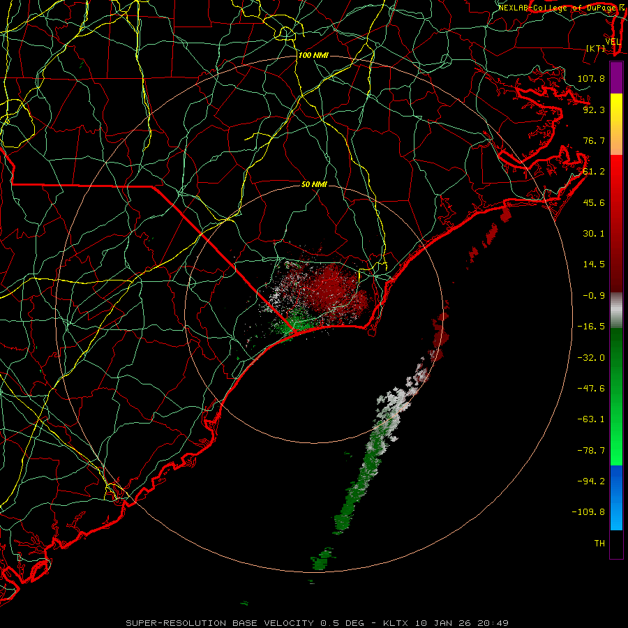Click the -0.9 legend value
Image resolution: width=628 pixels, height=628 pixels.
coord(594,296)
